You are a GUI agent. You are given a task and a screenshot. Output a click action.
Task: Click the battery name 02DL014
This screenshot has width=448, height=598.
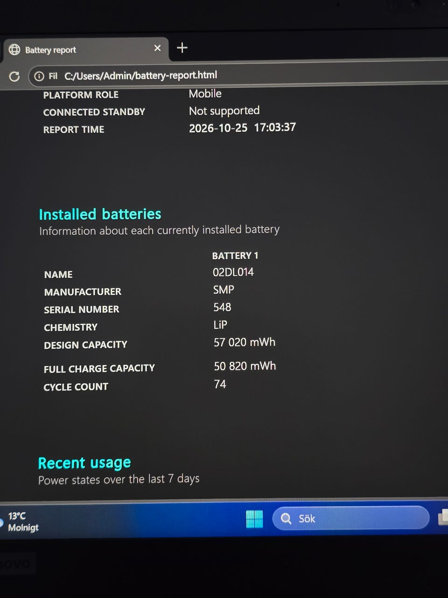coord(233,272)
